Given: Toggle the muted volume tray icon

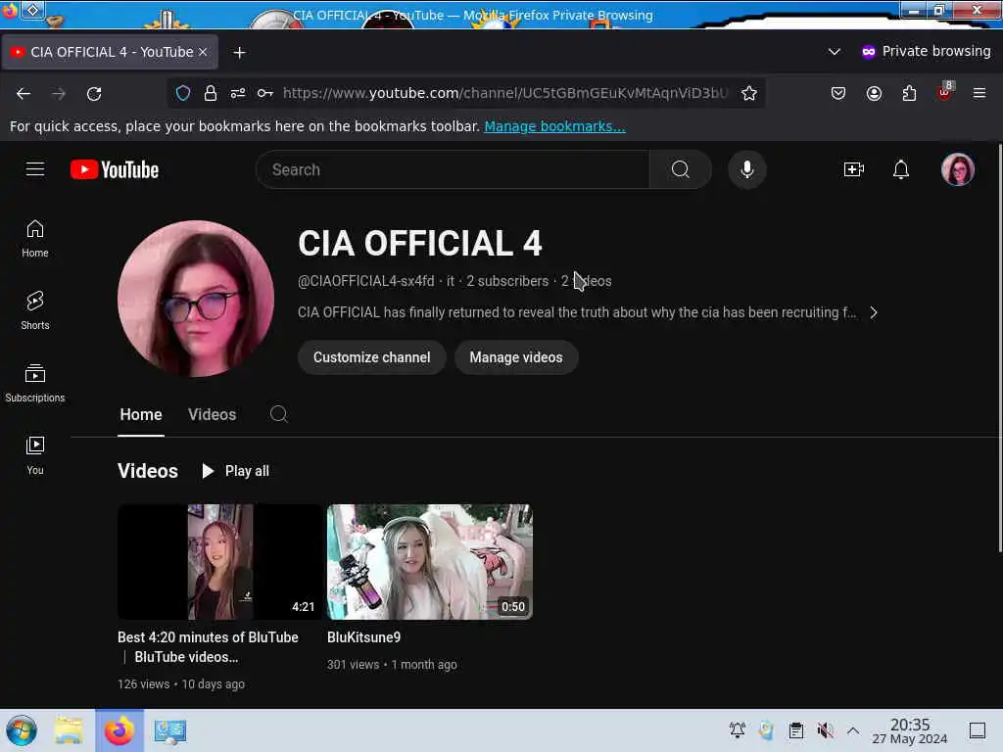Looking at the screenshot, I should [x=825, y=730].
